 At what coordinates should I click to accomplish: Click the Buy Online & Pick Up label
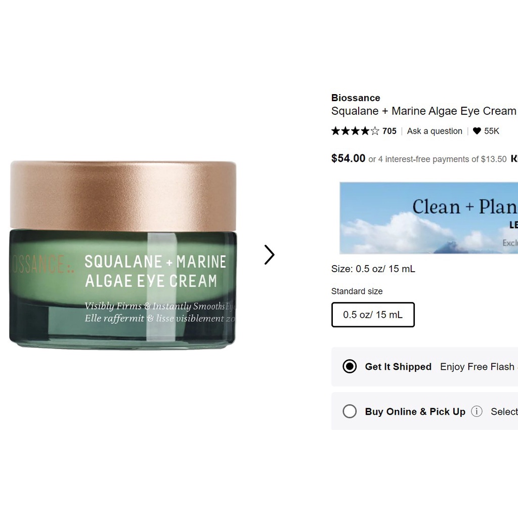click(415, 412)
